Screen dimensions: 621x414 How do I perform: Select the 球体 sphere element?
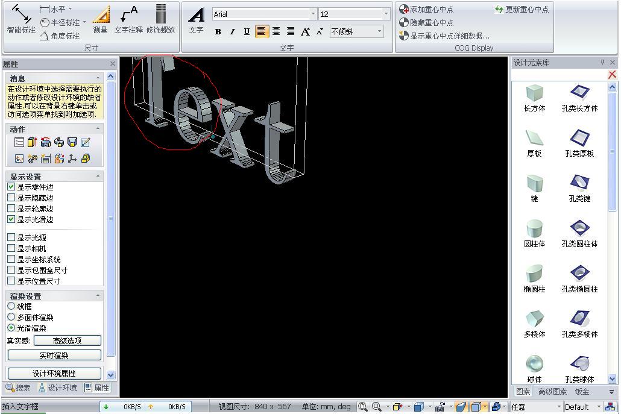click(x=534, y=369)
